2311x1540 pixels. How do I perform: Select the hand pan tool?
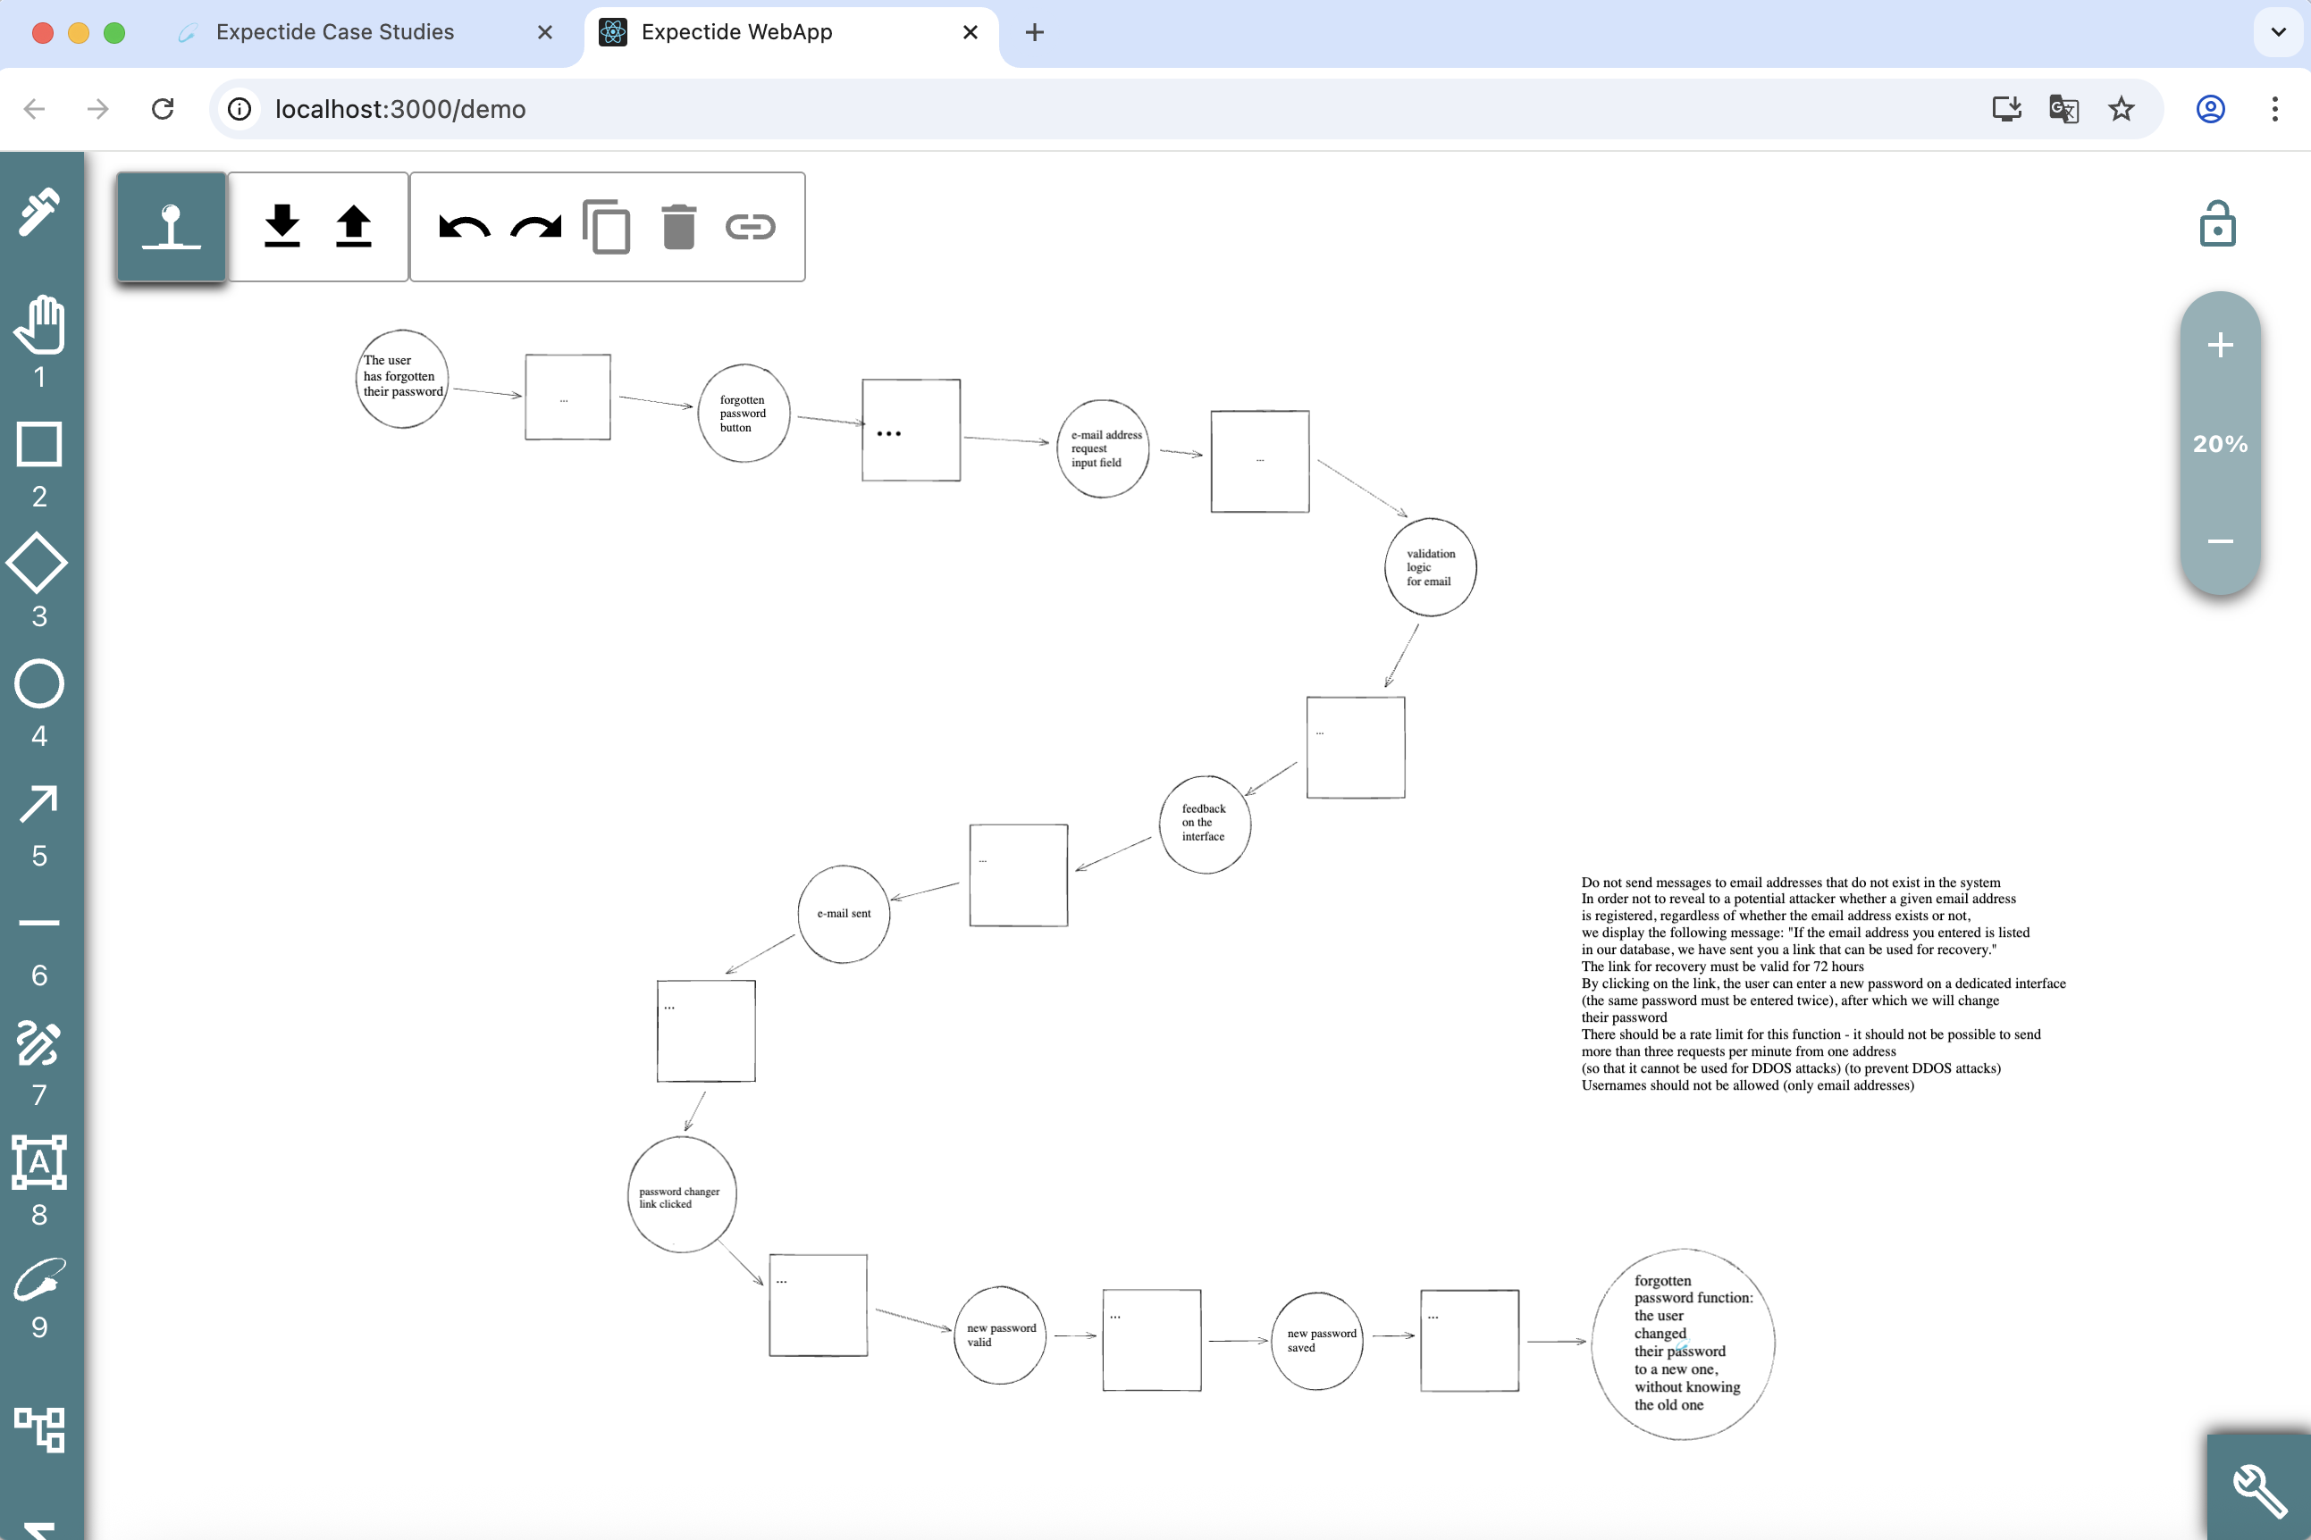coord(39,325)
